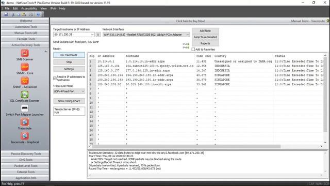Screen dimensions: 330x186
Task: Open the Application Info section
Action: coord(25,178)
